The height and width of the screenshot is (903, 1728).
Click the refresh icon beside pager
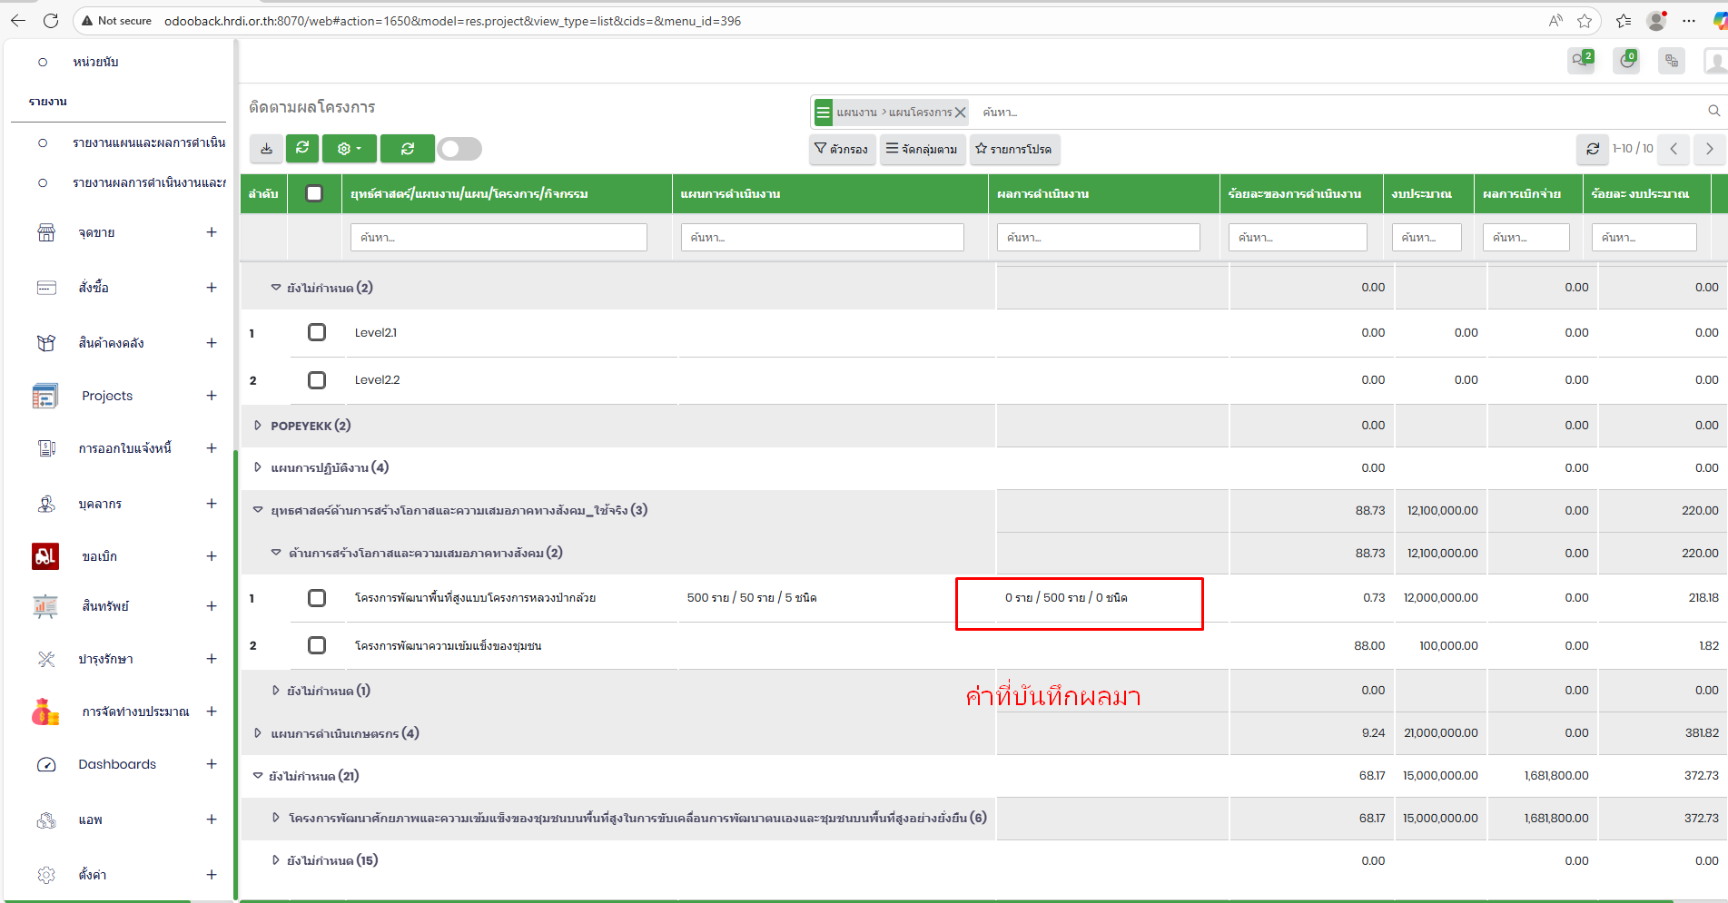coord(1592,149)
